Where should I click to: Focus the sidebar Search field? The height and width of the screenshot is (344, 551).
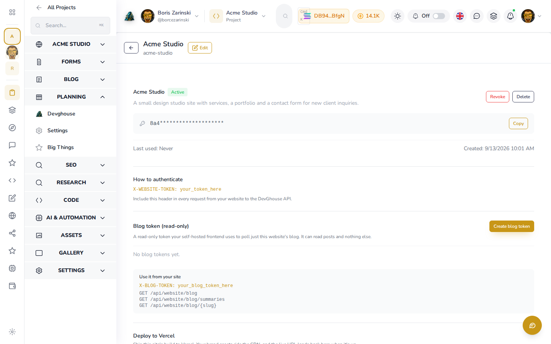(70, 25)
